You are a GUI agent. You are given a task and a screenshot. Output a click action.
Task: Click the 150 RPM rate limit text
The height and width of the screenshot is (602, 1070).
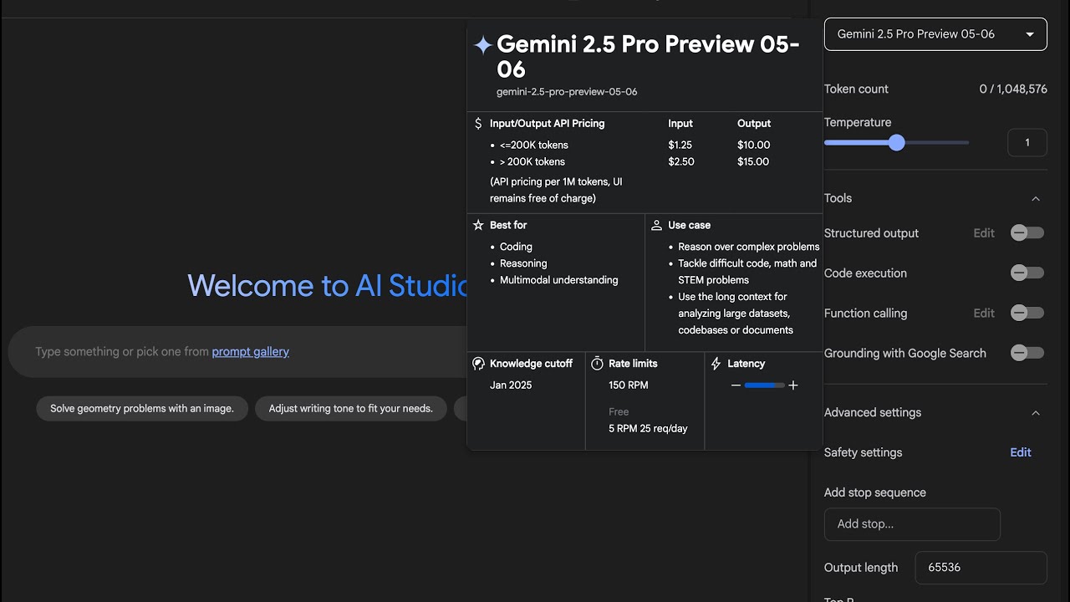pos(629,385)
